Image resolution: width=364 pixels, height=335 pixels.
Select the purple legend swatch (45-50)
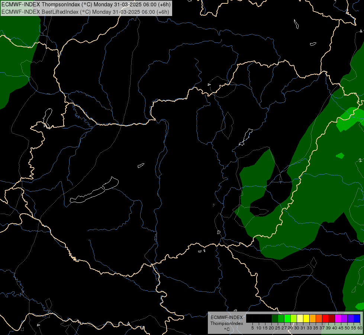pyautogui.click(x=344, y=319)
